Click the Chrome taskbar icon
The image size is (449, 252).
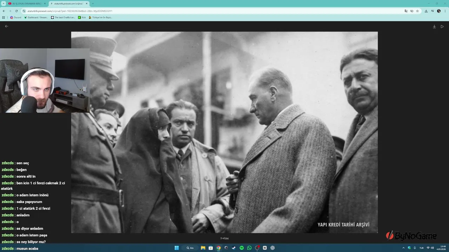219,248
